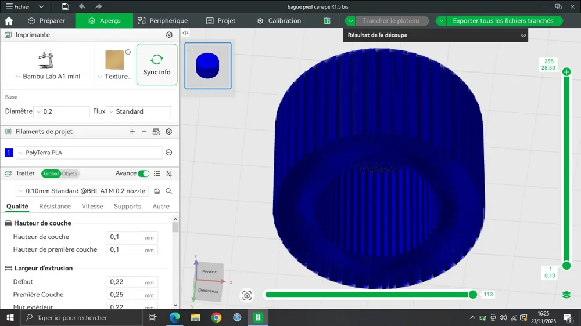Screen dimensions: 581x326
Task: Remove a filament with the minus icon
Action: pyautogui.click(x=144, y=132)
